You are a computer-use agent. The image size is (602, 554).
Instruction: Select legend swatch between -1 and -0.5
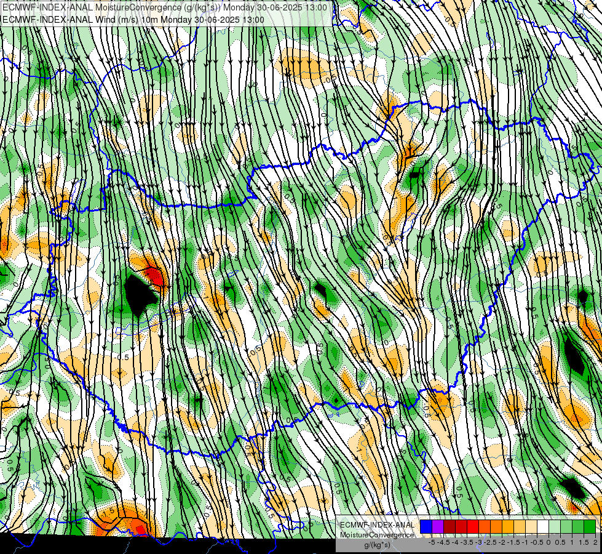pyautogui.click(x=531, y=527)
